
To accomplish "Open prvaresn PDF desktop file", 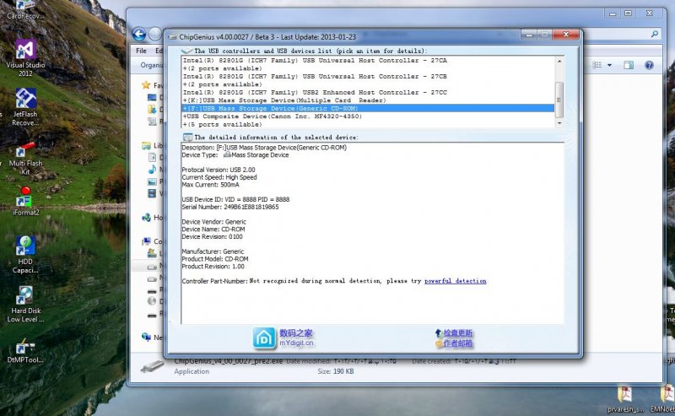I will click(625, 398).
